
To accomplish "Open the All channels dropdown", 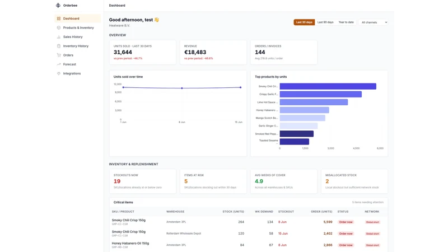I will coord(374,22).
